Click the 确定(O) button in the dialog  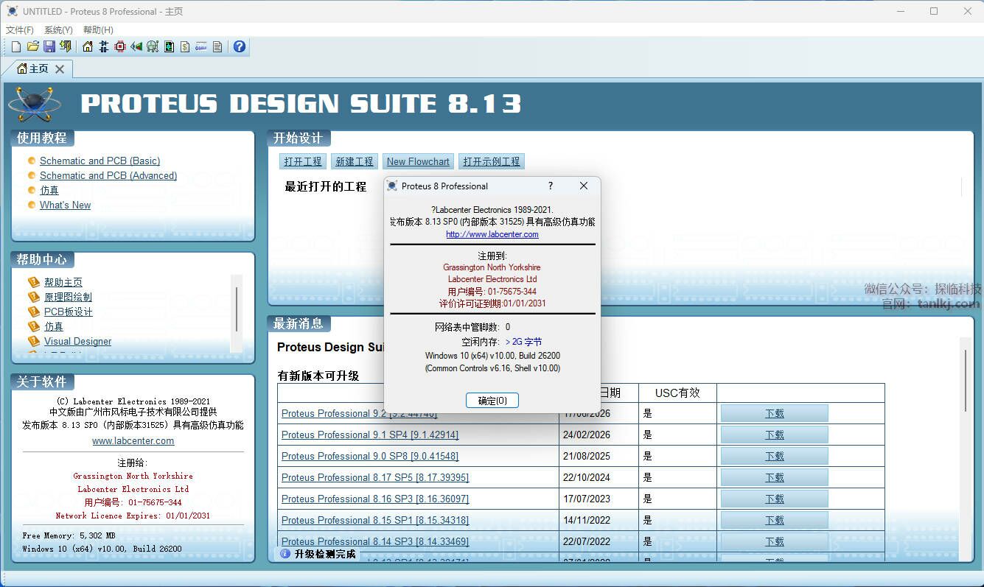pyautogui.click(x=492, y=401)
